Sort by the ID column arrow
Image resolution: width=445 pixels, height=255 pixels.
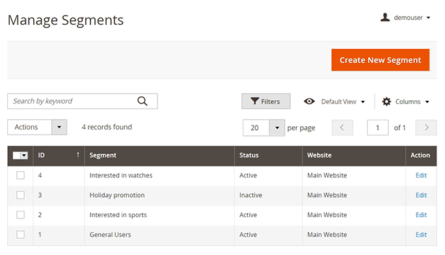coord(78,155)
